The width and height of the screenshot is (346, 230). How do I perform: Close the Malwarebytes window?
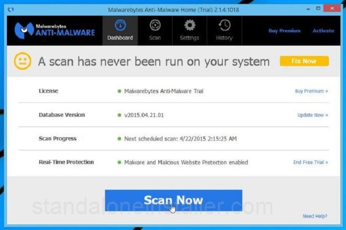(332, 8)
